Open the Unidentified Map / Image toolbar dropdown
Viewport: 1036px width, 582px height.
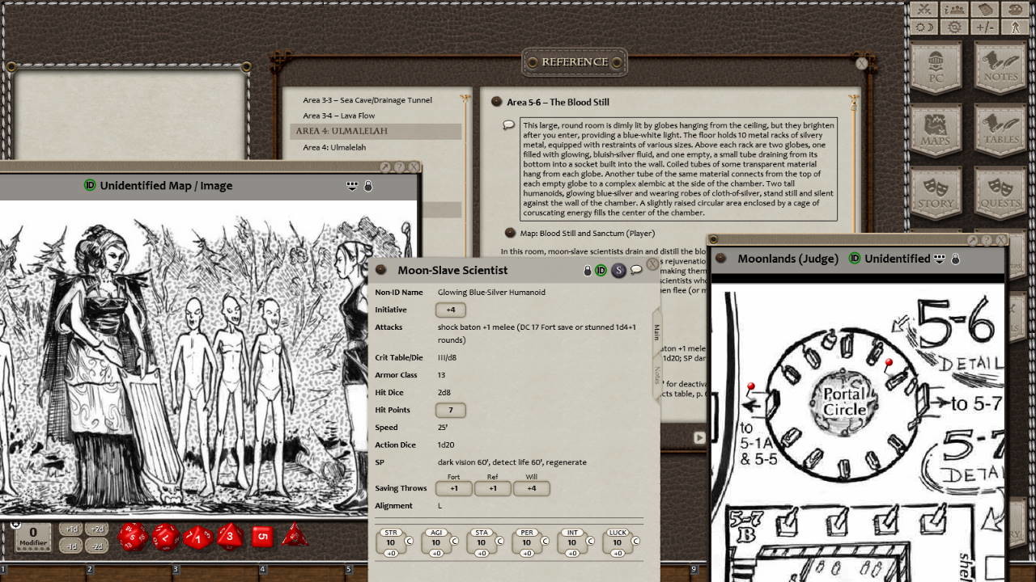point(352,186)
